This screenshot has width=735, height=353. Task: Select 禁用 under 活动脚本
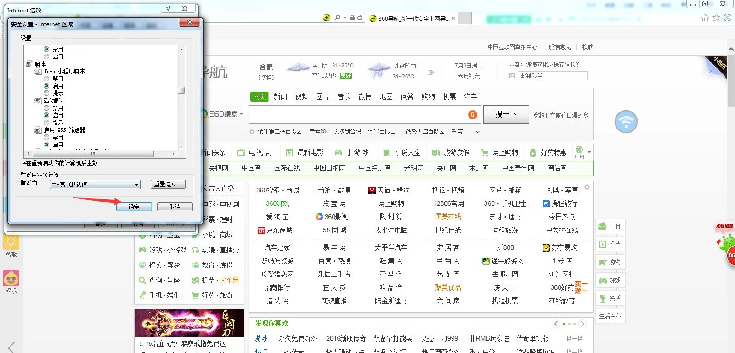point(46,108)
